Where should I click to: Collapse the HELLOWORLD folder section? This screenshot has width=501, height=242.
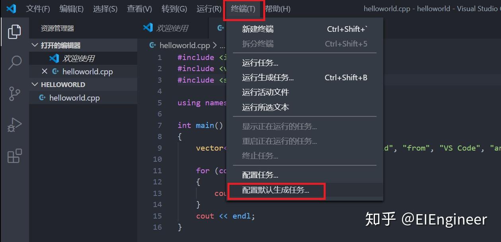coord(35,84)
